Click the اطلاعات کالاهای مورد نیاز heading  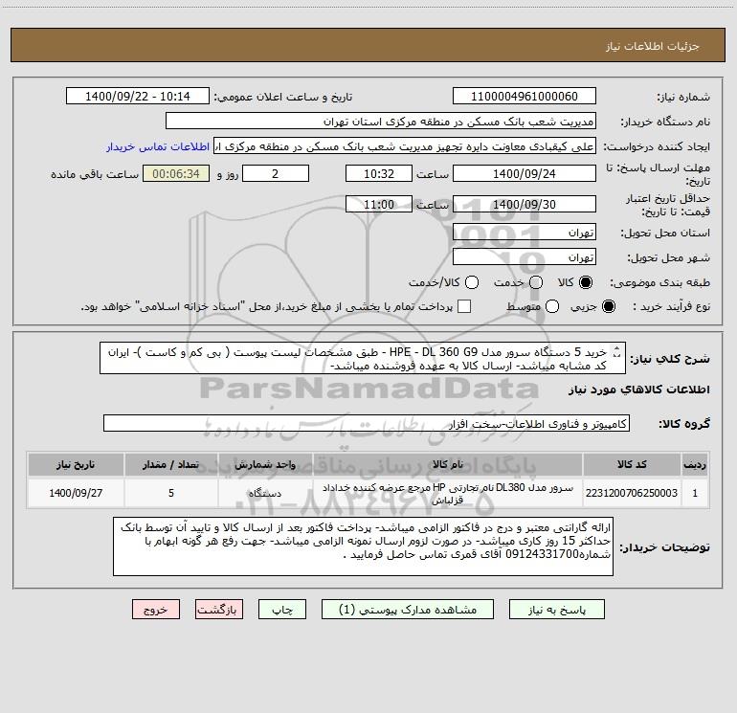639,390
